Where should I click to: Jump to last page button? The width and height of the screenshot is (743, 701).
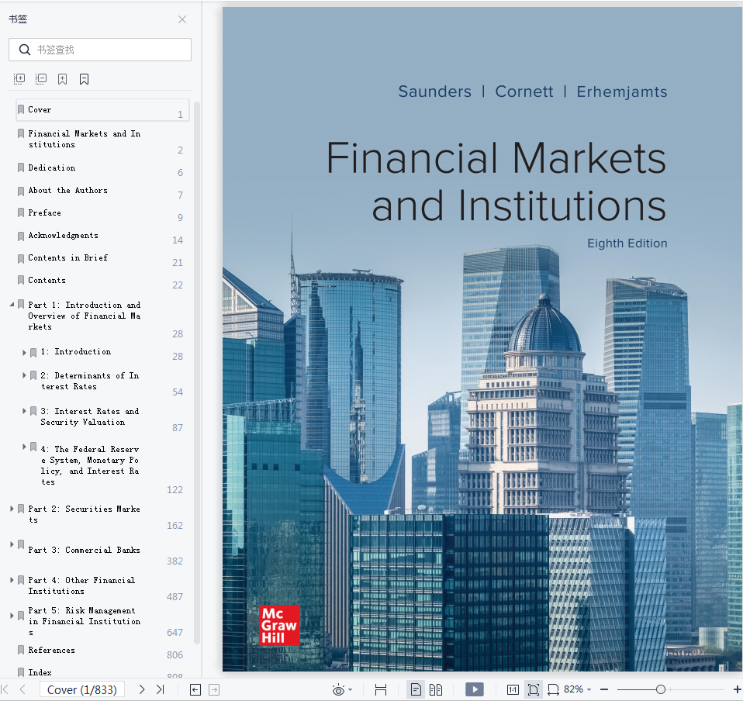pyautogui.click(x=161, y=689)
